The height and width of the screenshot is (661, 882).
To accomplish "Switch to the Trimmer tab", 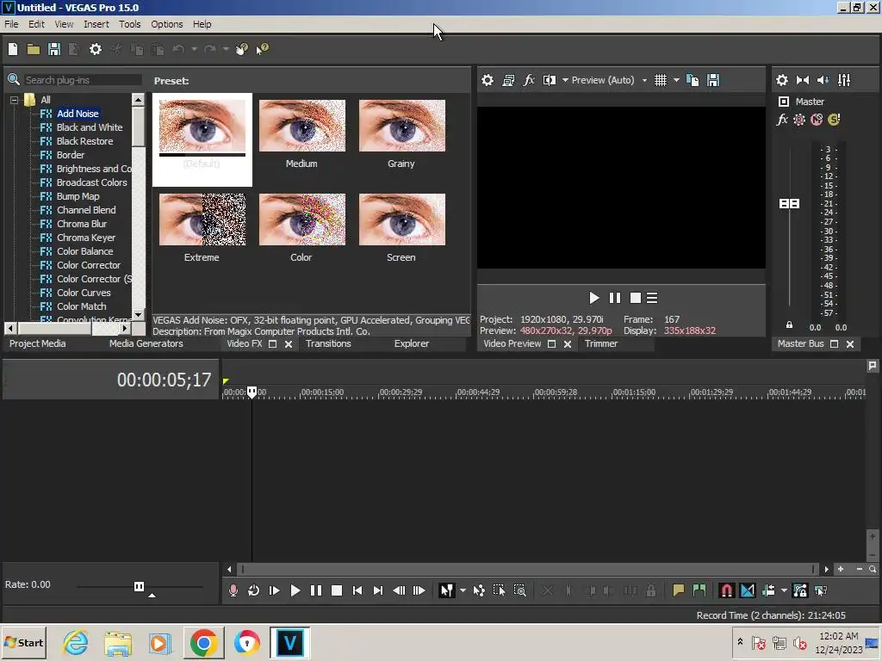I will (x=600, y=343).
